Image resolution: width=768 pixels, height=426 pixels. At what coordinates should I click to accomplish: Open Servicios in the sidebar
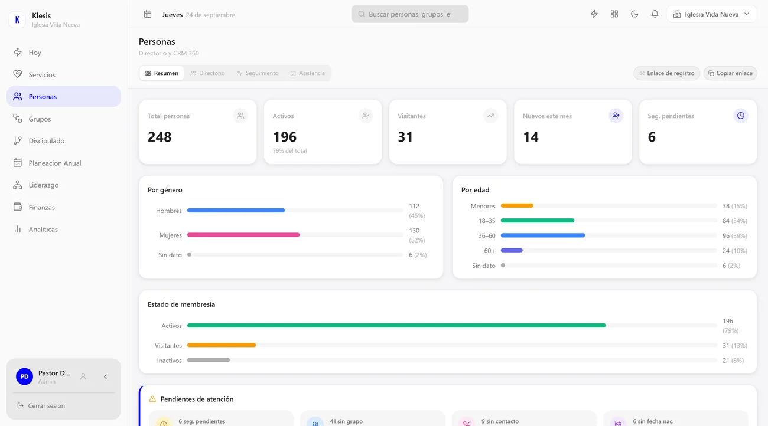pyautogui.click(x=64, y=75)
